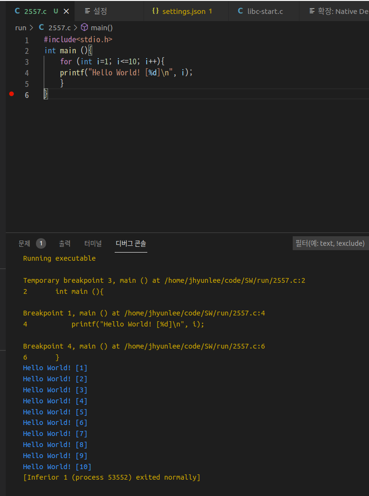This screenshot has width=369, height=496.
Task: Open the 문제 panel tab
Action: (24, 243)
